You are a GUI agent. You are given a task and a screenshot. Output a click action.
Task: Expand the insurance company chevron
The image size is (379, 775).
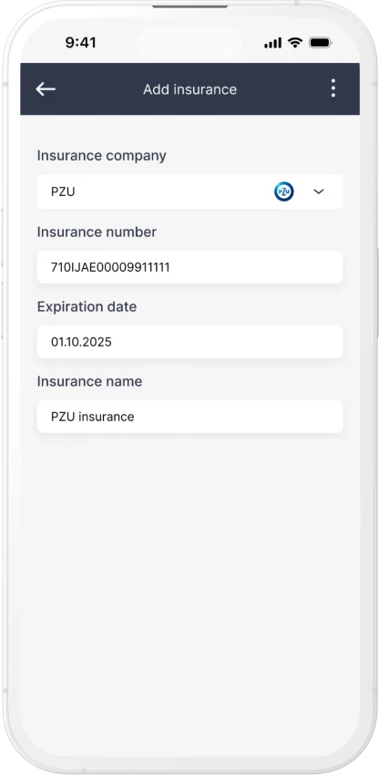[319, 191]
